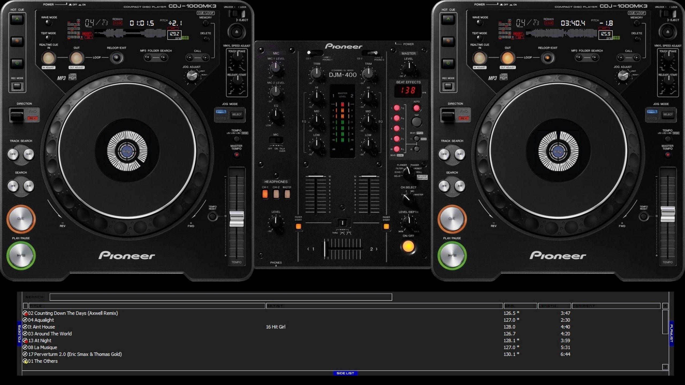Switch the left deck direction to REV
Screen dimensions: 685x385
click(33, 118)
